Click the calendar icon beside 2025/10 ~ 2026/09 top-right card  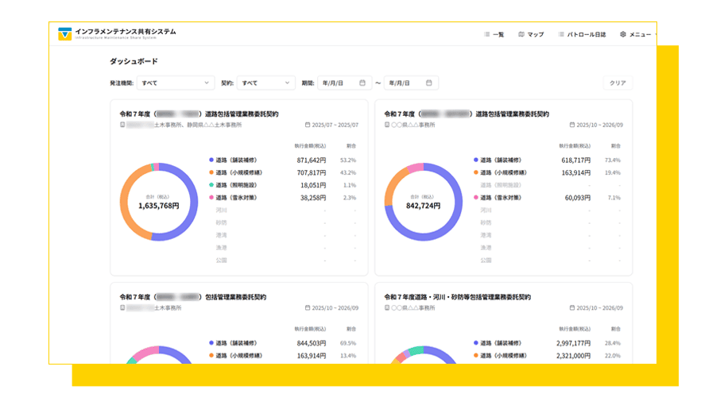tap(572, 125)
